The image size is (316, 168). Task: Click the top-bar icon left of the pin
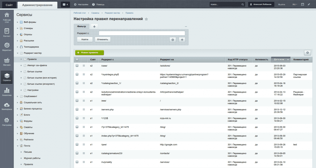coord(302,4)
